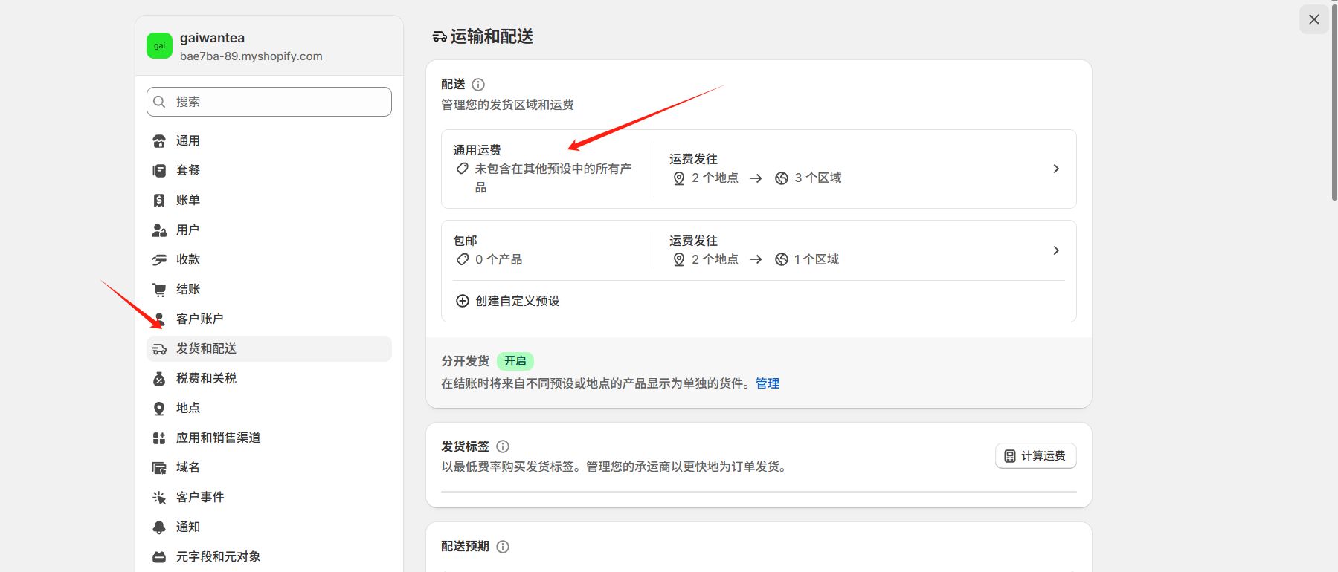
Task: Click the plus icon for 创建自定义预设
Action: 463,301
